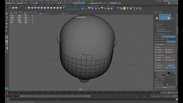Expand the Soft Selection section

[156, 45]
